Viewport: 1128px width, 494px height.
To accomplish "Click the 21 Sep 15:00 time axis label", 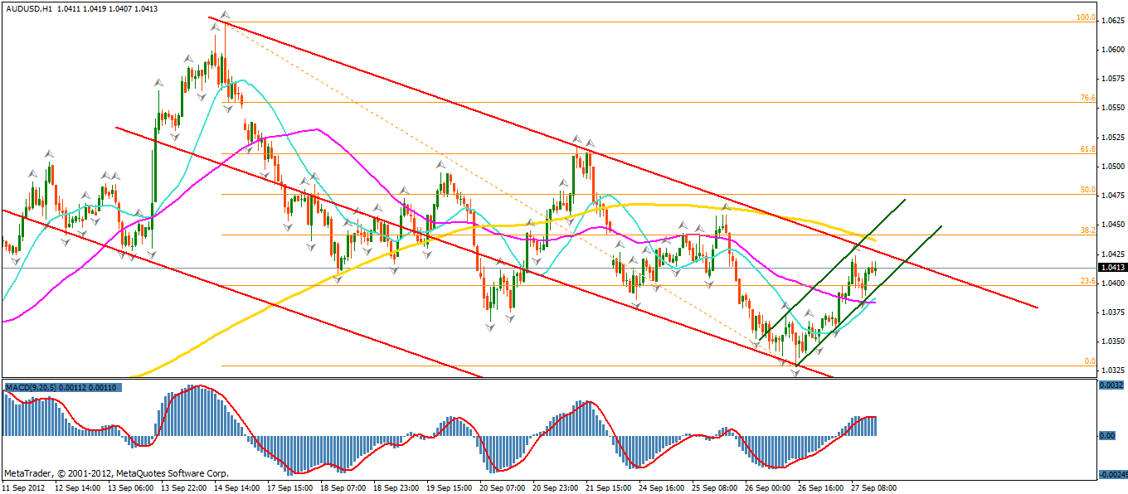I will (610, 487).
